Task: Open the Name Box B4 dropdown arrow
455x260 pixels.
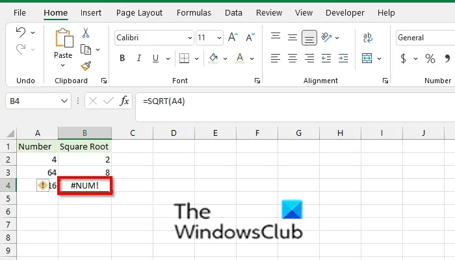Action: (x=64, y=101)
